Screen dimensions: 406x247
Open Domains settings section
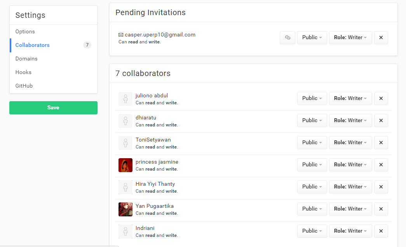(26, 59)
